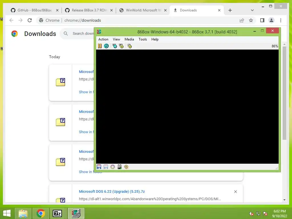292x219 pixels.
Task: Open the first Microsoft download link
Action: click(86, 72)
